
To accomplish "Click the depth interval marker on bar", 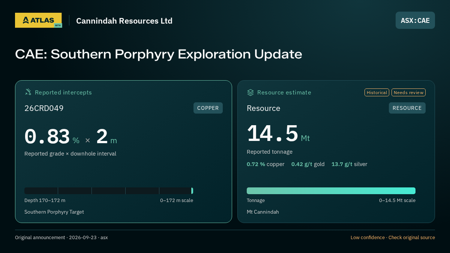I will (192, 191).
